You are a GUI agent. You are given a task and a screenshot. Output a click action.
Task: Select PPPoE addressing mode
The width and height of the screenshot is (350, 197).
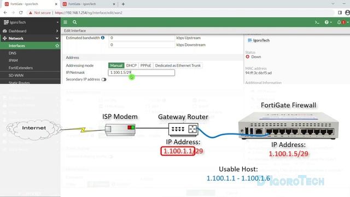tap(146, 66)
